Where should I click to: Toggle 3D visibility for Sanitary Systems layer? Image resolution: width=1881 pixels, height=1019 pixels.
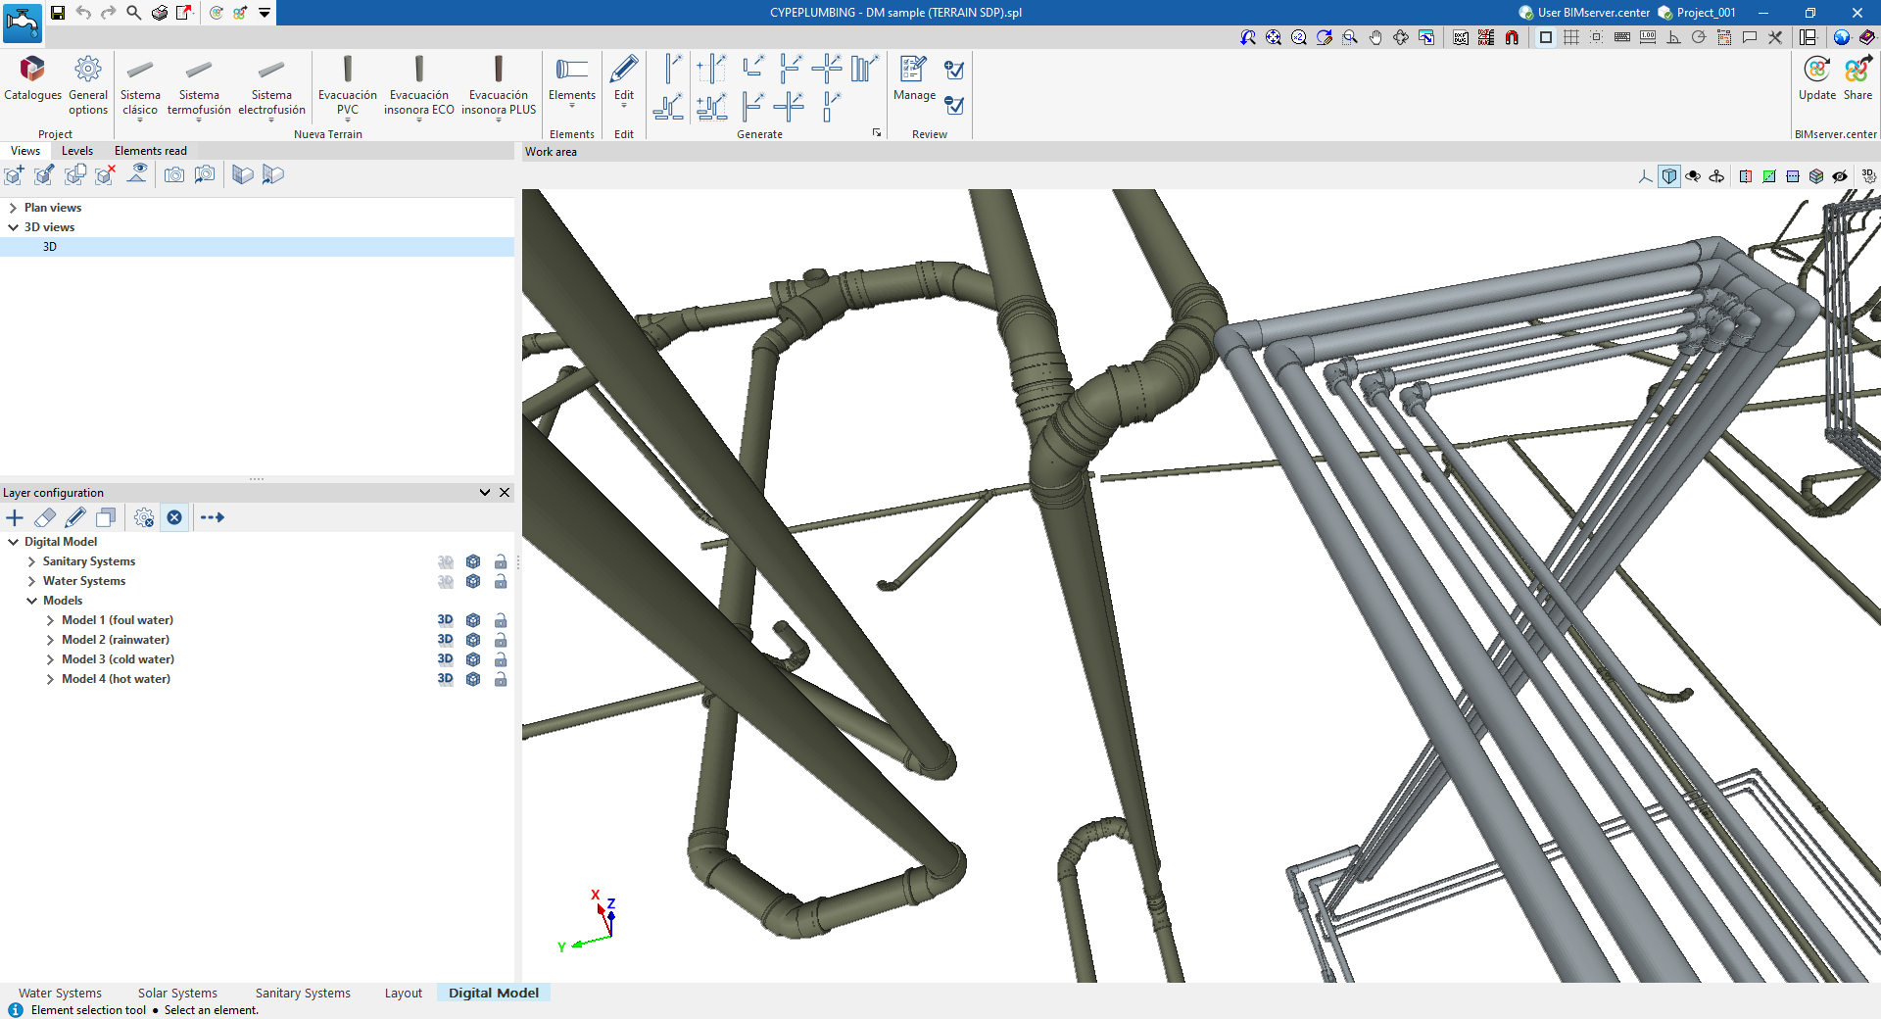(445, 561)
